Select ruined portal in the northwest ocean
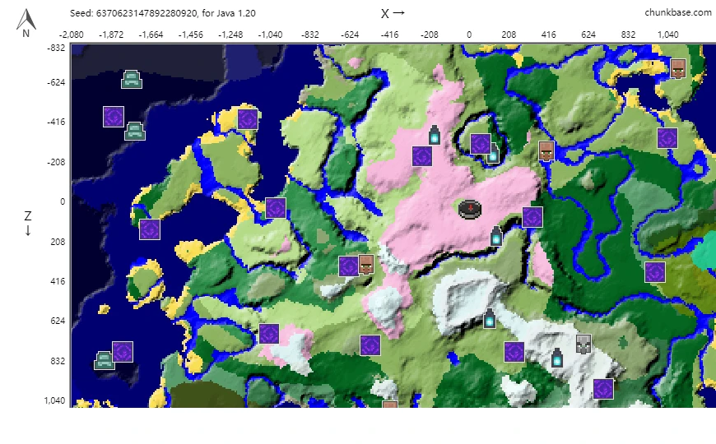This screenshot has height=444, width=716. click(114, 117)
